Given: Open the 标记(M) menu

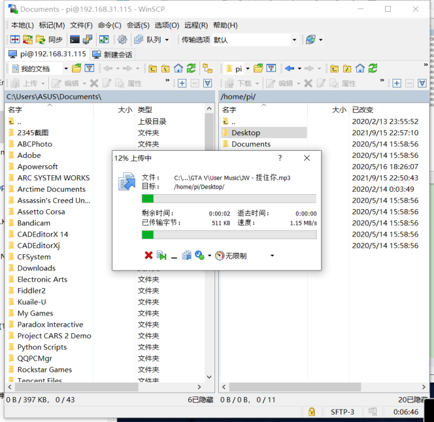Looking at the screenshot, I should (x=52, y=26).
